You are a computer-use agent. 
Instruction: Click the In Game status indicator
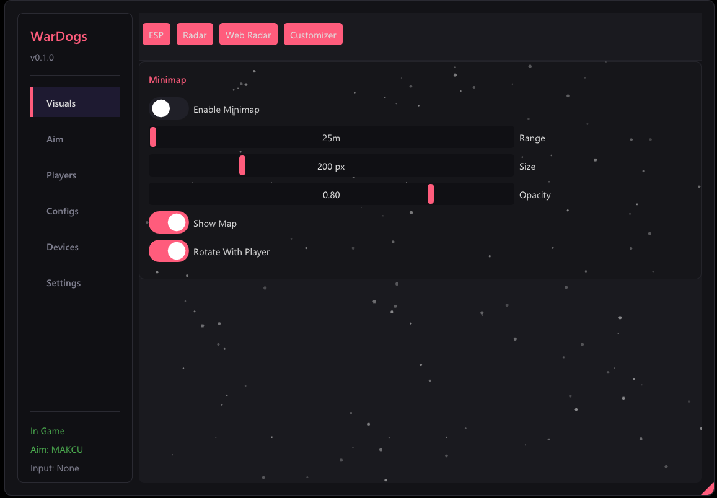[48, 431]
